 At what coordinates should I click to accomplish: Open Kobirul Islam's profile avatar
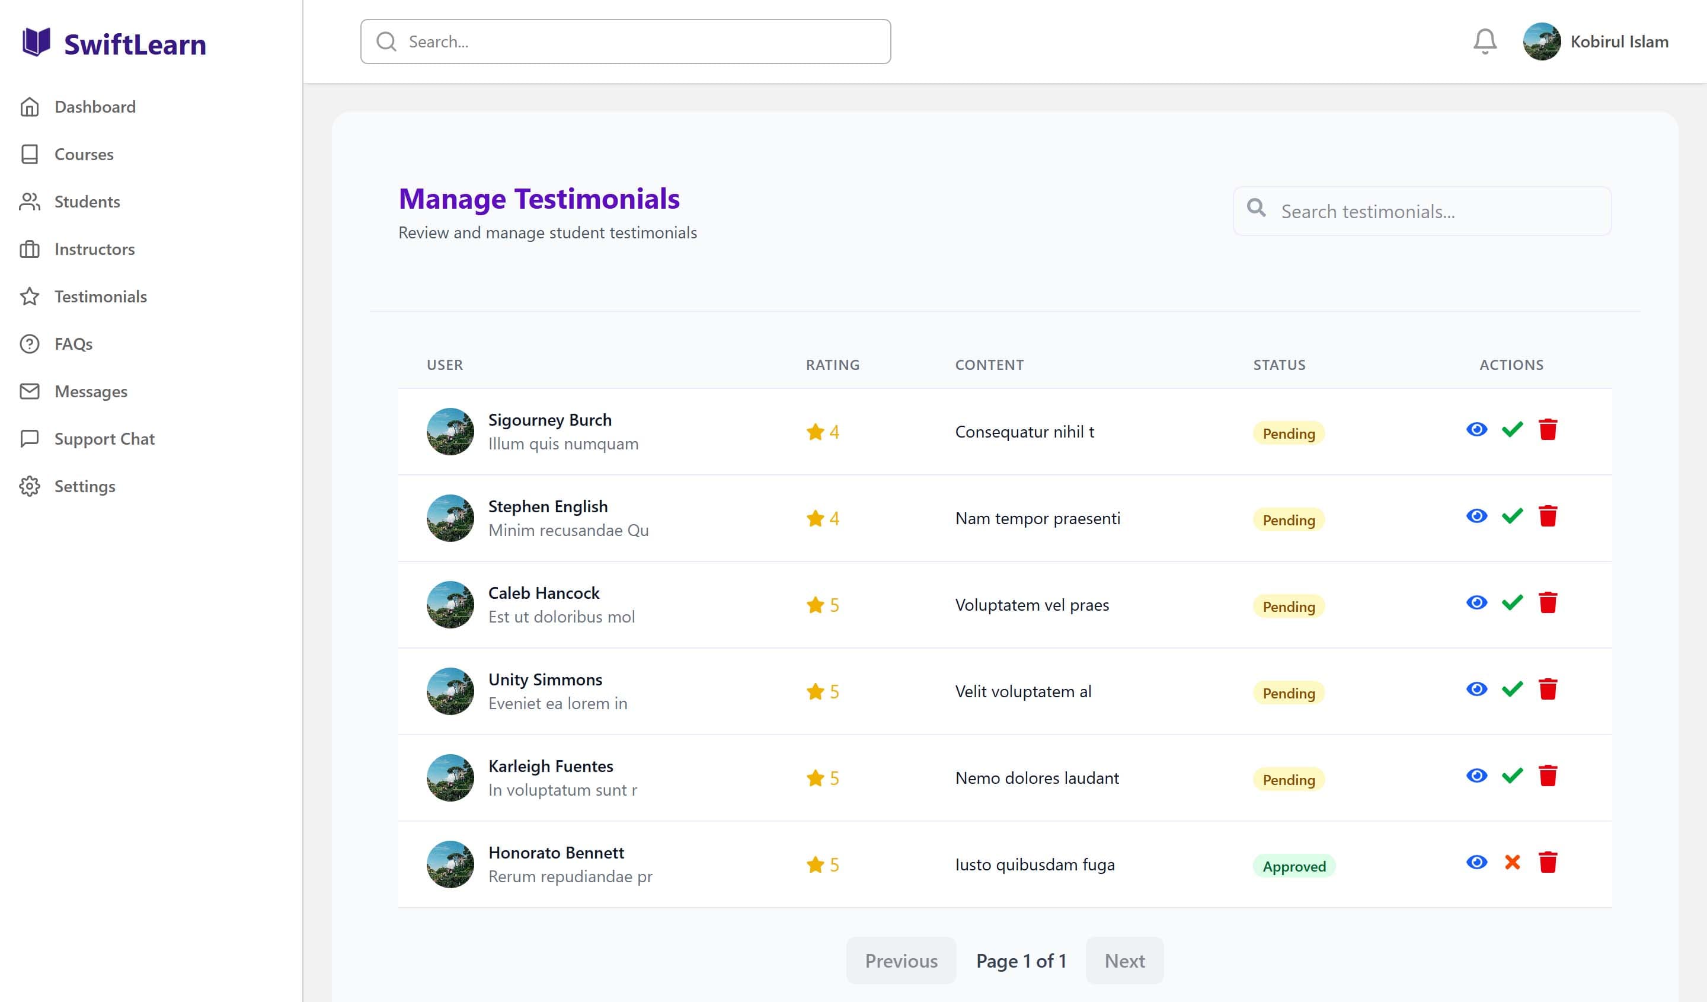[1542, 42]
